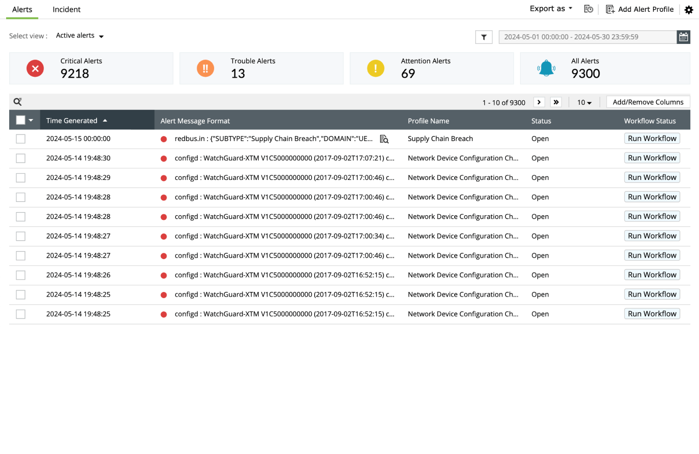Check the checkbox for the redbus.in alert
This screenshot has height=454, width=699.
20,138
